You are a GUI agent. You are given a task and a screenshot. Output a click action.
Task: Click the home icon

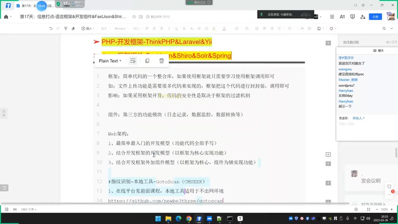pyautogui.click(x=6, y=16)
